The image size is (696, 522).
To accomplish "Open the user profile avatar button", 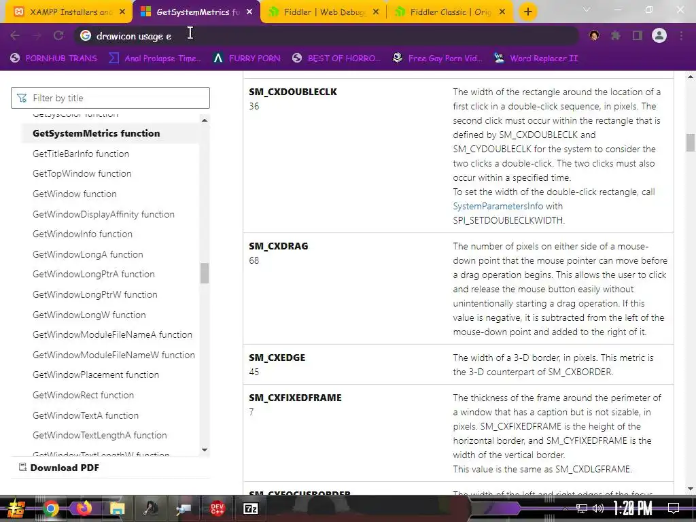I will pos(659,35).
